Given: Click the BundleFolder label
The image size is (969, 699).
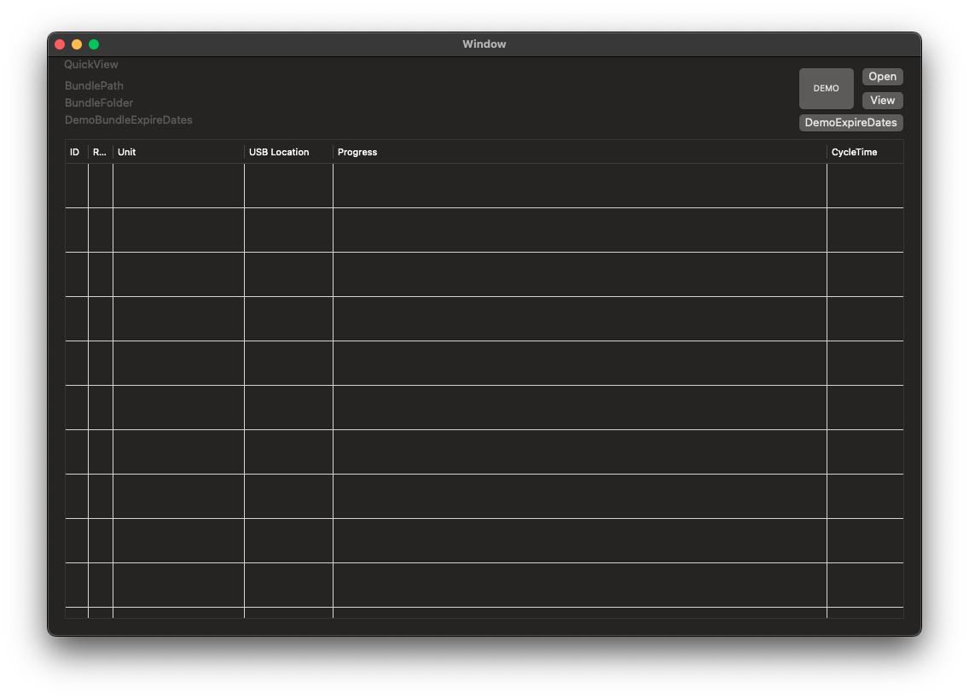Looking at the screenshot, I should (99, 102).
